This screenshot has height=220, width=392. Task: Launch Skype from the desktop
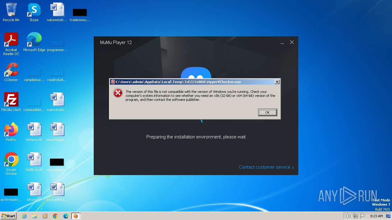click(x=34, y=12)
